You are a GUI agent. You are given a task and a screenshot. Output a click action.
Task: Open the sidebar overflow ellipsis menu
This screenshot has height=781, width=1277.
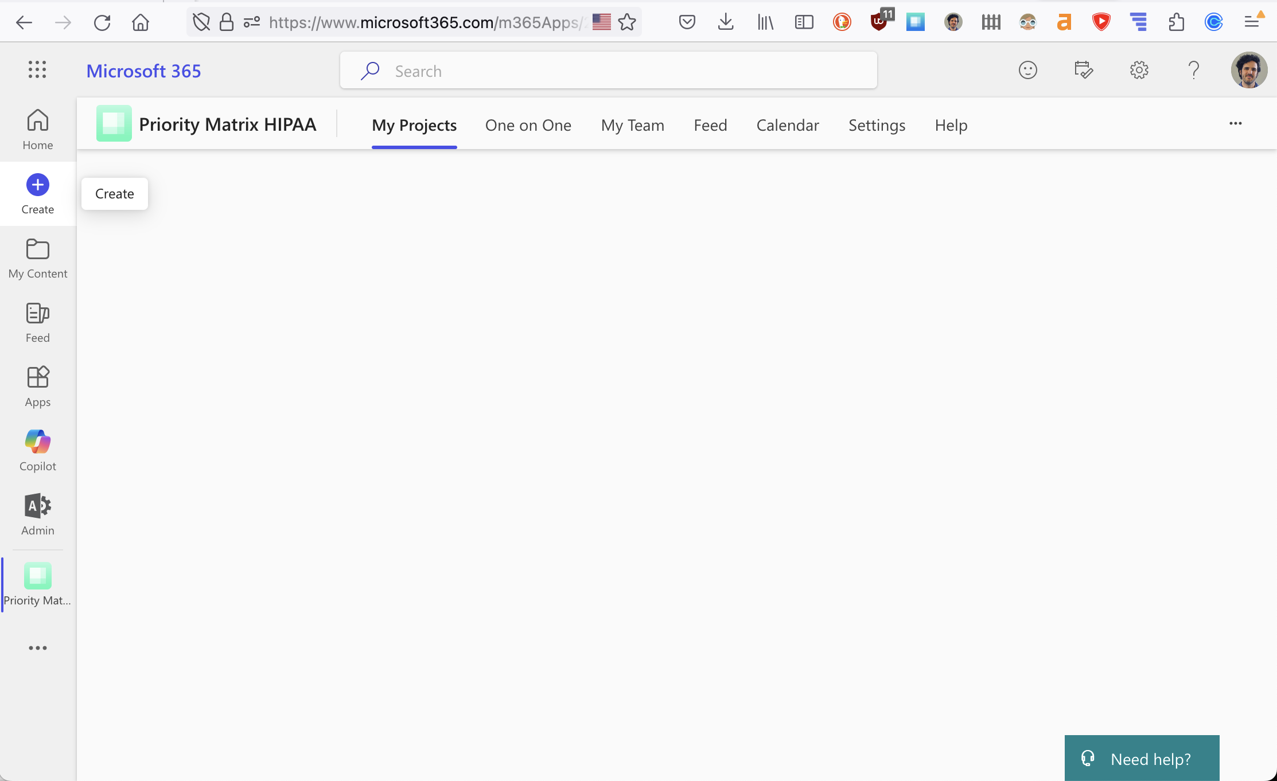pyautogui.click(x=37, y=648)
